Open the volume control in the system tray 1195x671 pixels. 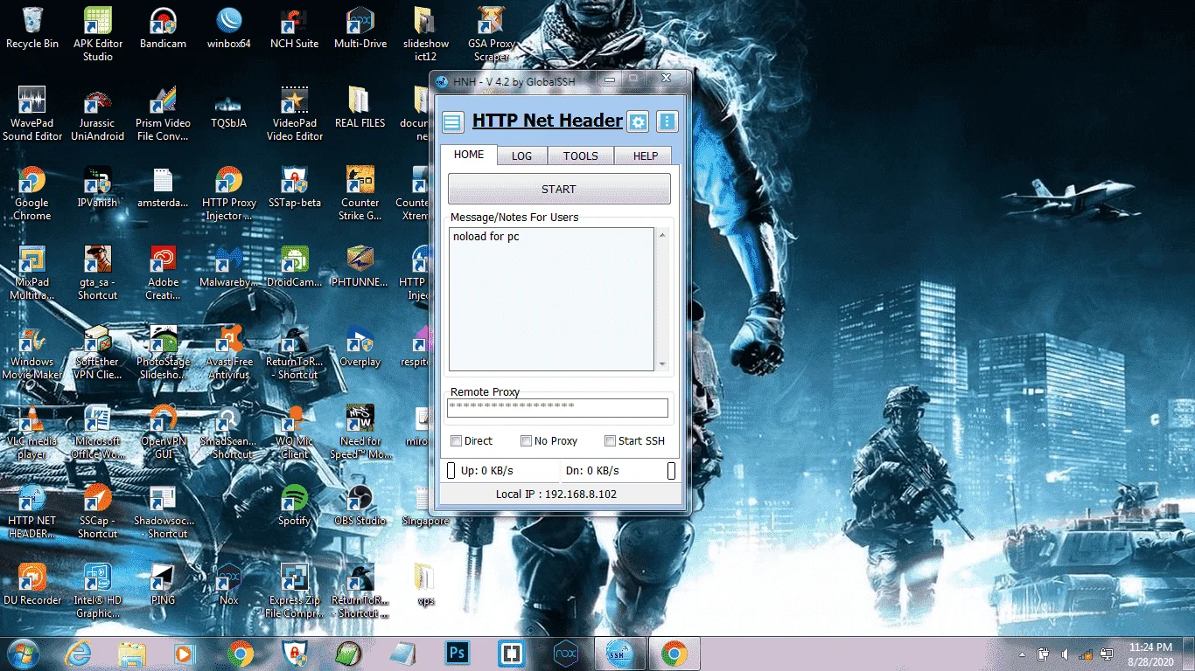(1065, 654)
